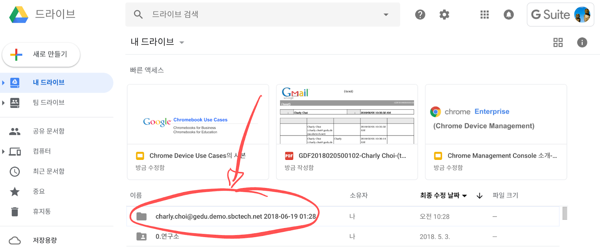Image resolution: width=600 pixels, height=252 pixels.
Task: Click Slides icon on Chrome Management Console card
Action: click(x=438, y=156)
